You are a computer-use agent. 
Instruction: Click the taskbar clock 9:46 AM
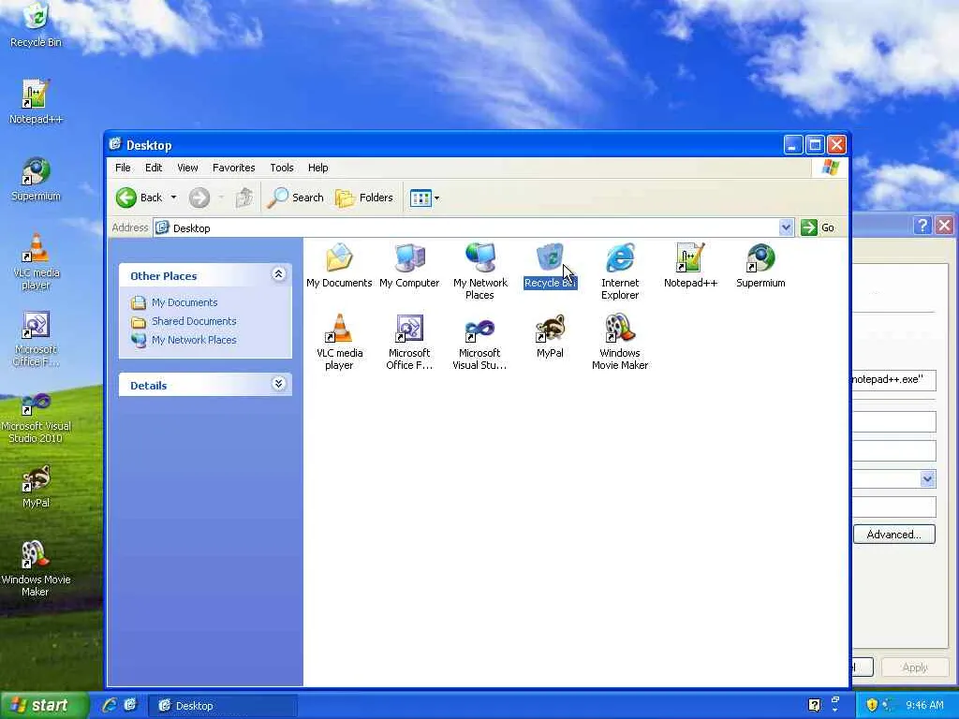[x=924, y=705]
